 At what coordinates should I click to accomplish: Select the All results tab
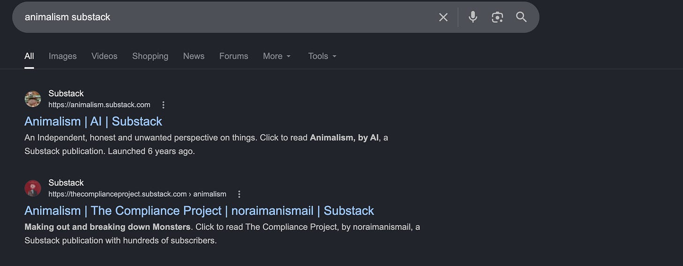point(29,56)
